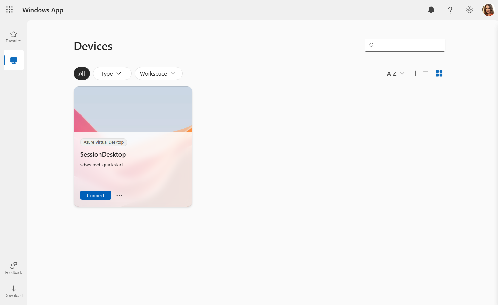This screenshot has width=498, height=305.
Task: Connect to SessionDesktop
Action: click(96, 195)
